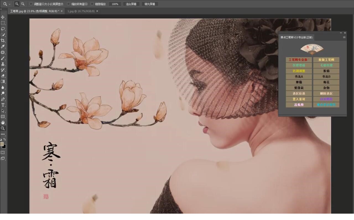This screenshot has width=354, height=220.
Task: Select the Quick Selection tool
Action: [x=3, y=35]
